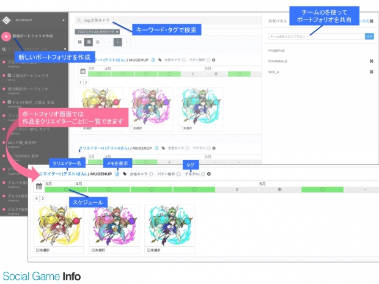Click the main search magnifier icon

pos(79,20)
